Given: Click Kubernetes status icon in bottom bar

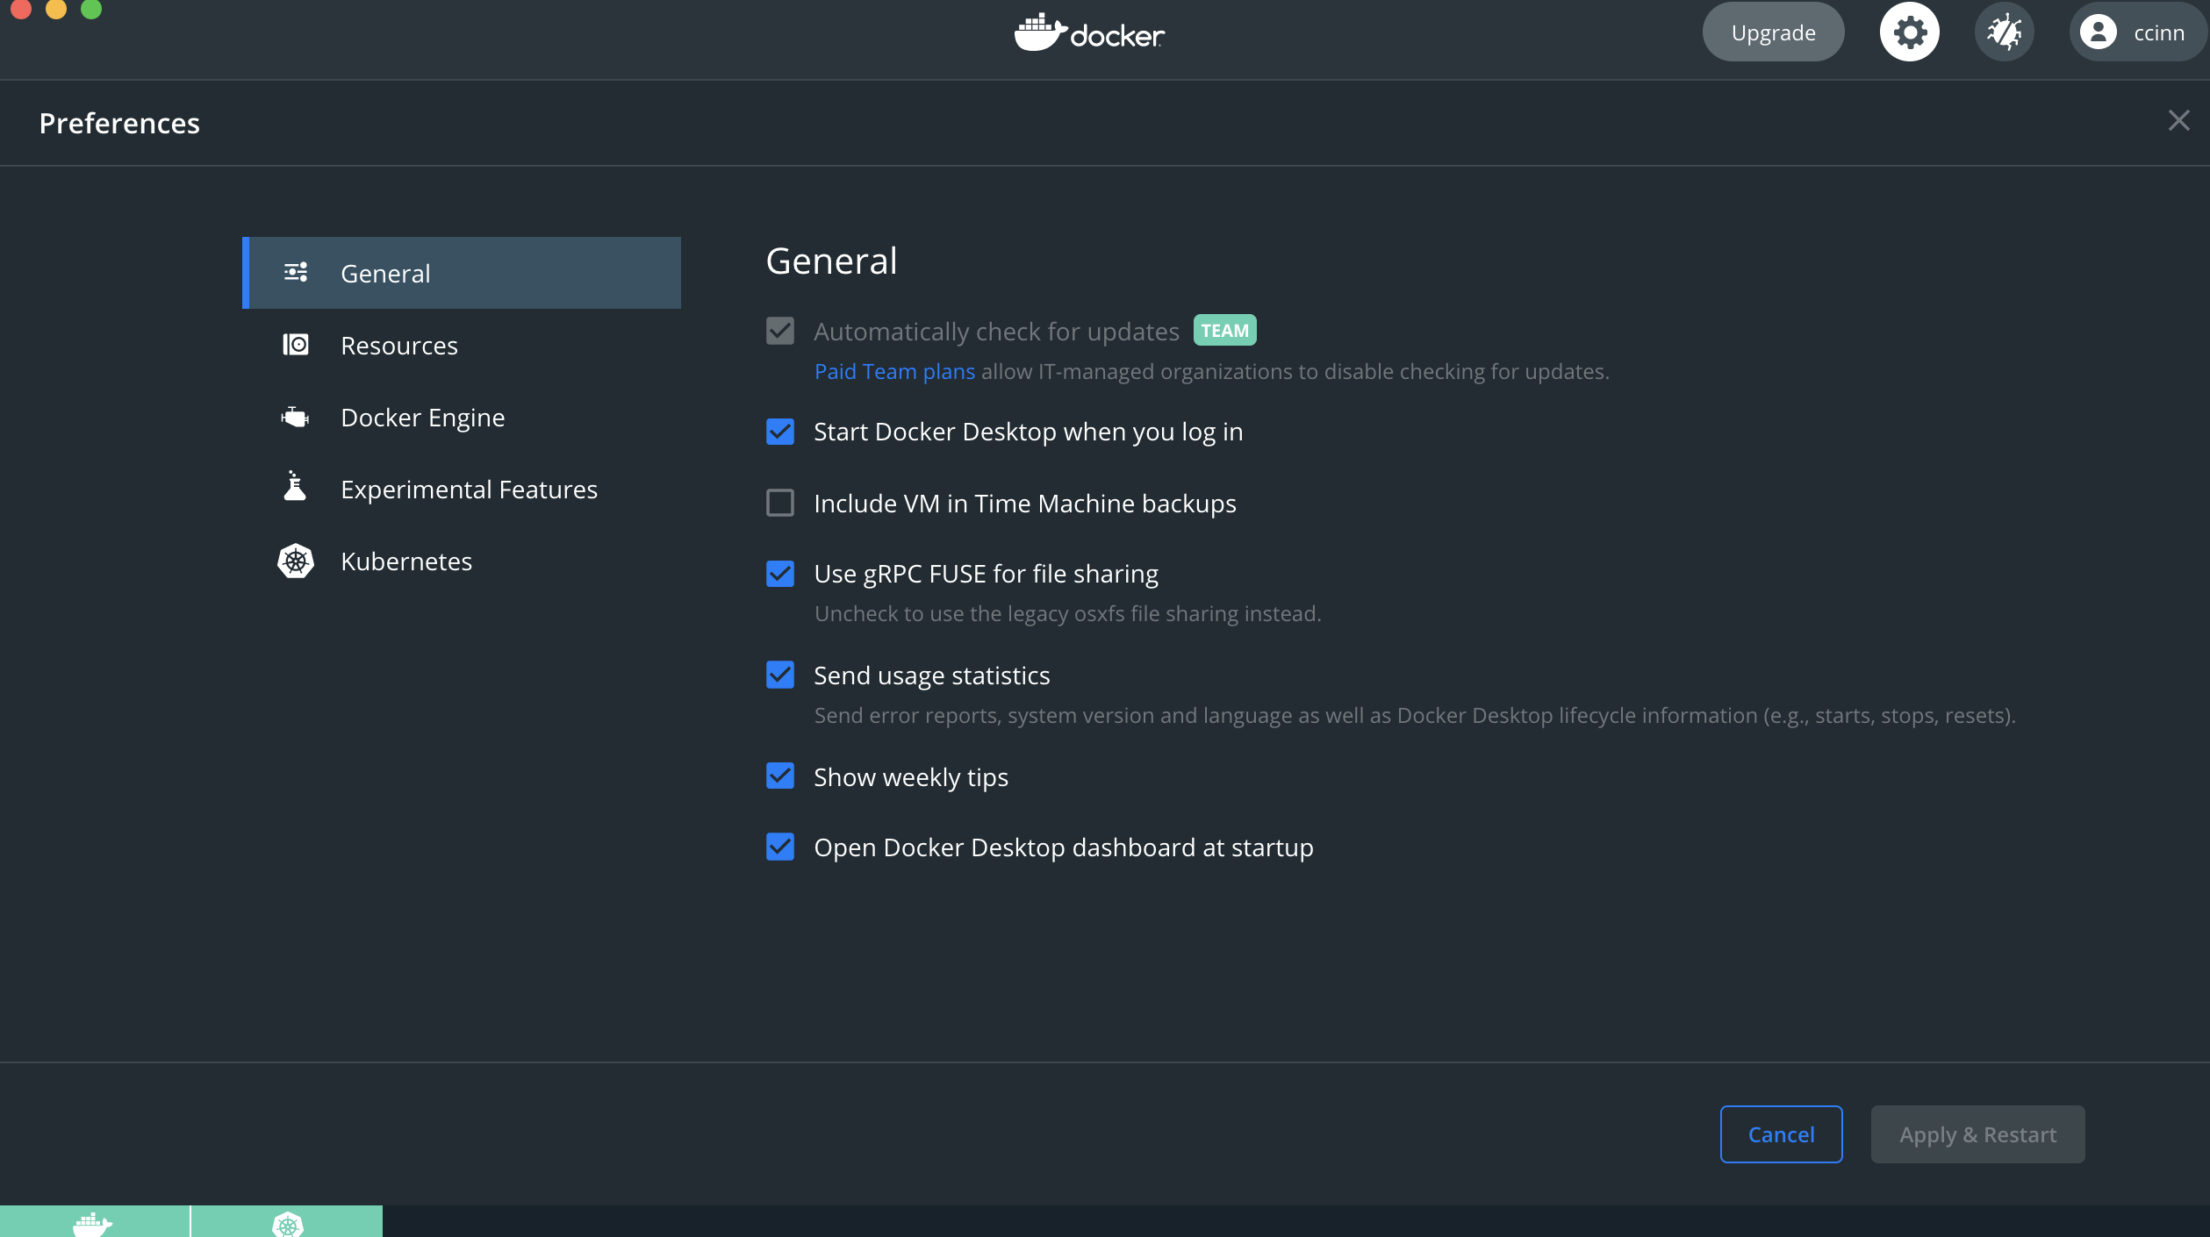Looking at the screenshot, I should tap(288, 1223).
